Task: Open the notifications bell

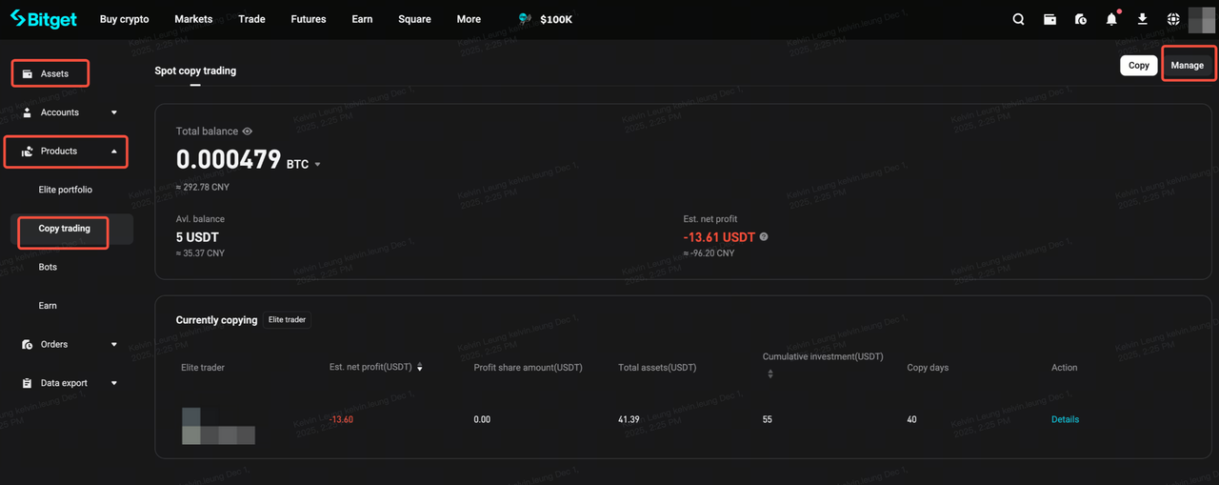Action: pyautogui.click(x=1111, y=19)
